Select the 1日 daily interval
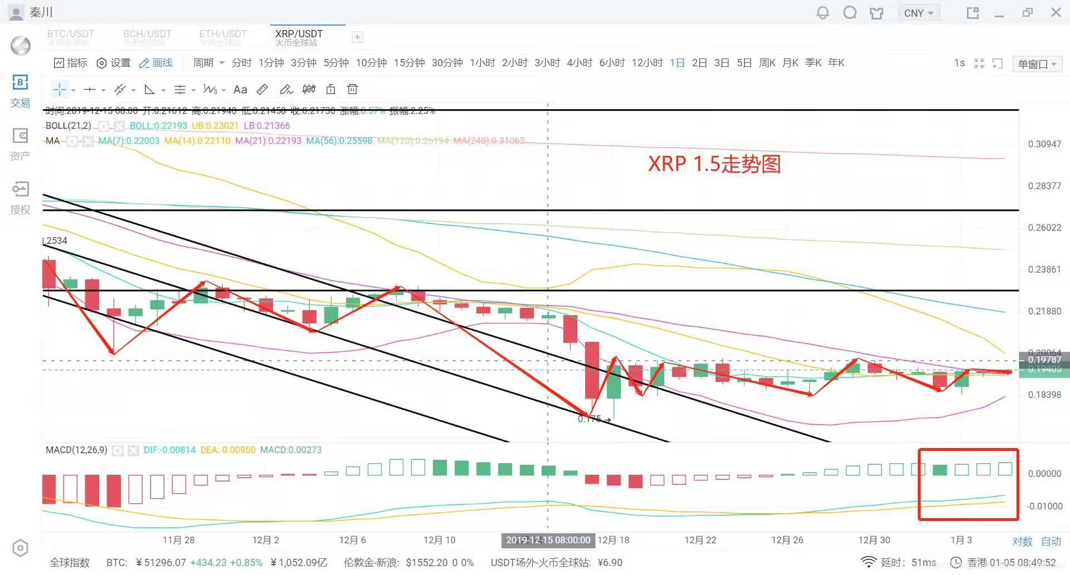The width and height of the screenshot is (1070, 575). [677, 63]
